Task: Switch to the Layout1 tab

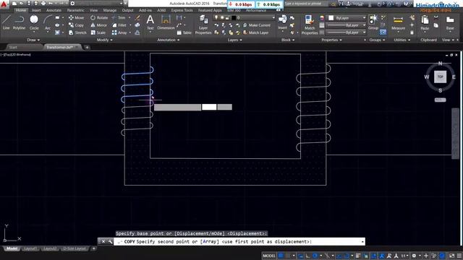Action: [30, 248]
